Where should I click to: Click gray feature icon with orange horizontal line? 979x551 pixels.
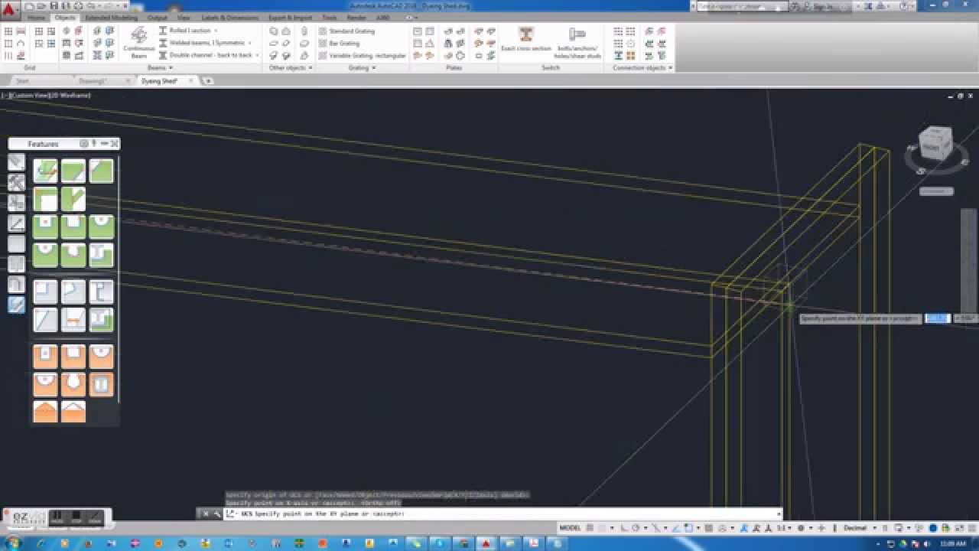(x=73, y=319)
